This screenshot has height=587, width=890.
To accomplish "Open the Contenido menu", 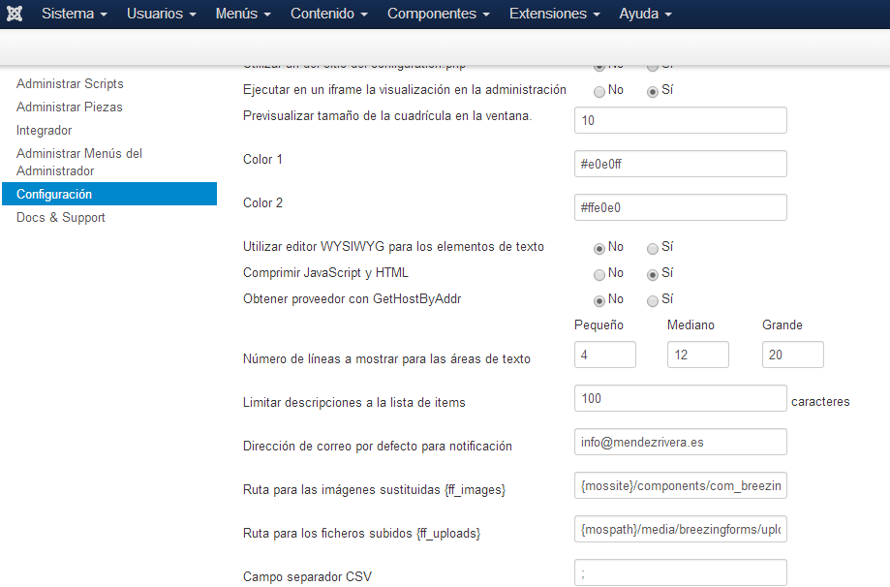I will tap(329, 14).
